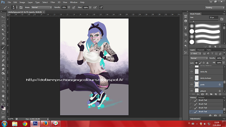Image resolution: width=226 pixels, height=127 pixels.
Task: Select the Paint Bucket tool
Action: click(3, 65)
